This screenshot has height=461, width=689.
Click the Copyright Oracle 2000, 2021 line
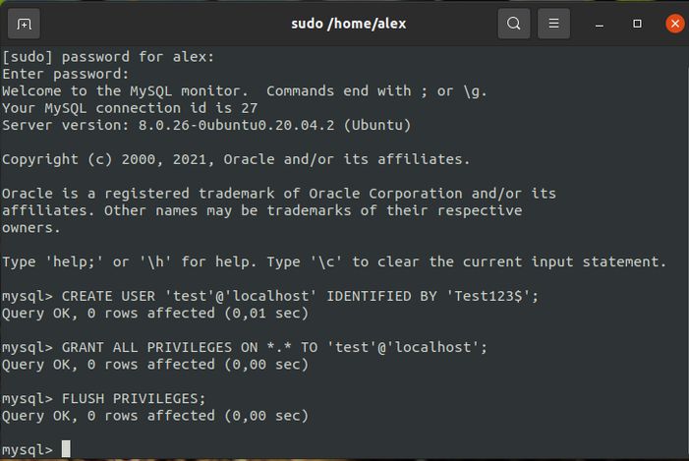[236, 159]
